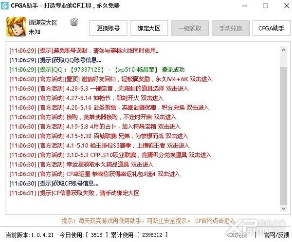Click the 避免账号误封 warning line
Image resolution: width=292 pixels, height=242 pixels.
click(84, 51)
